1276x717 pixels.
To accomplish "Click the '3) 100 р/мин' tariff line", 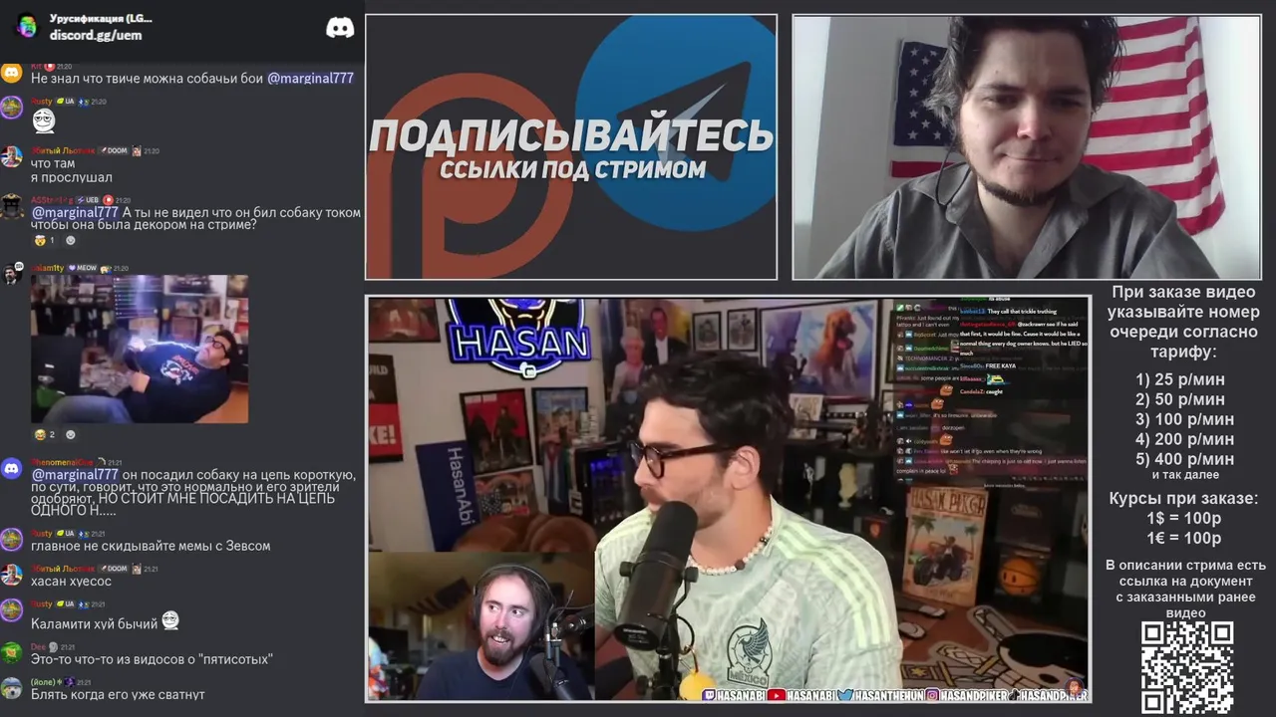I will tap(1184, 419).
